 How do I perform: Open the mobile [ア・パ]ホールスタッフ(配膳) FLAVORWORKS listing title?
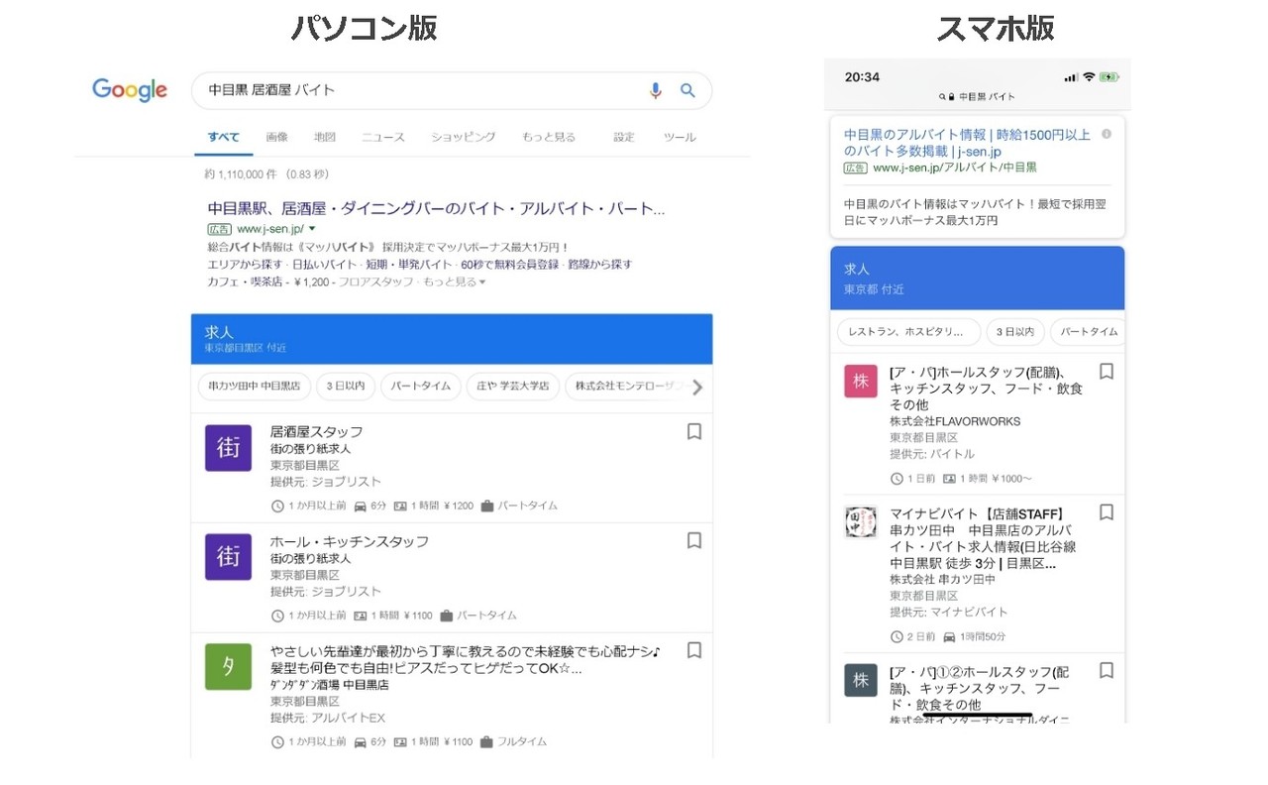(x=986, y=389)
